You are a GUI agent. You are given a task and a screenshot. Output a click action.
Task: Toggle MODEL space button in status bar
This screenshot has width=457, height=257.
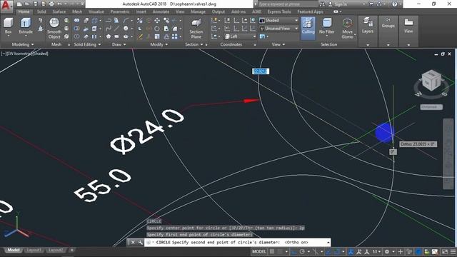[x=259, y=251]
